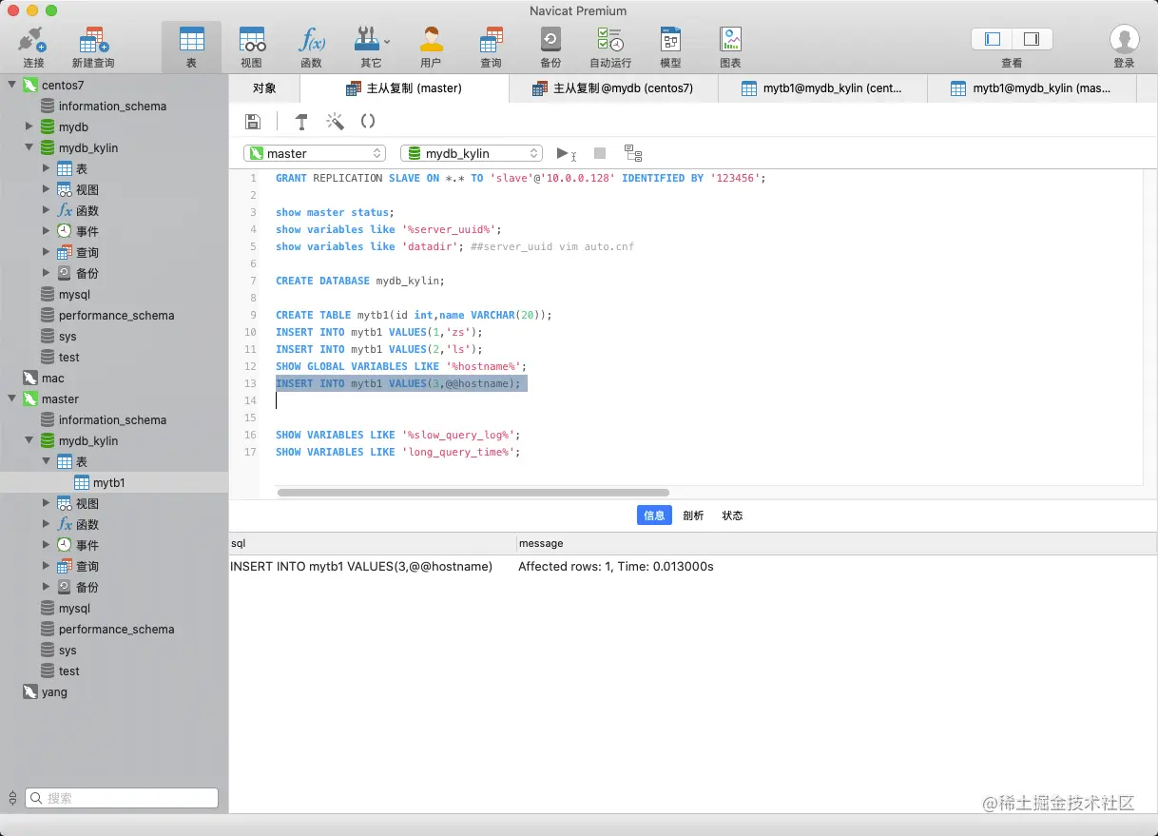The height and width of the screenshot is (836, 1158).
Task: Save the query with floppy disk icon
Action: 253,122
